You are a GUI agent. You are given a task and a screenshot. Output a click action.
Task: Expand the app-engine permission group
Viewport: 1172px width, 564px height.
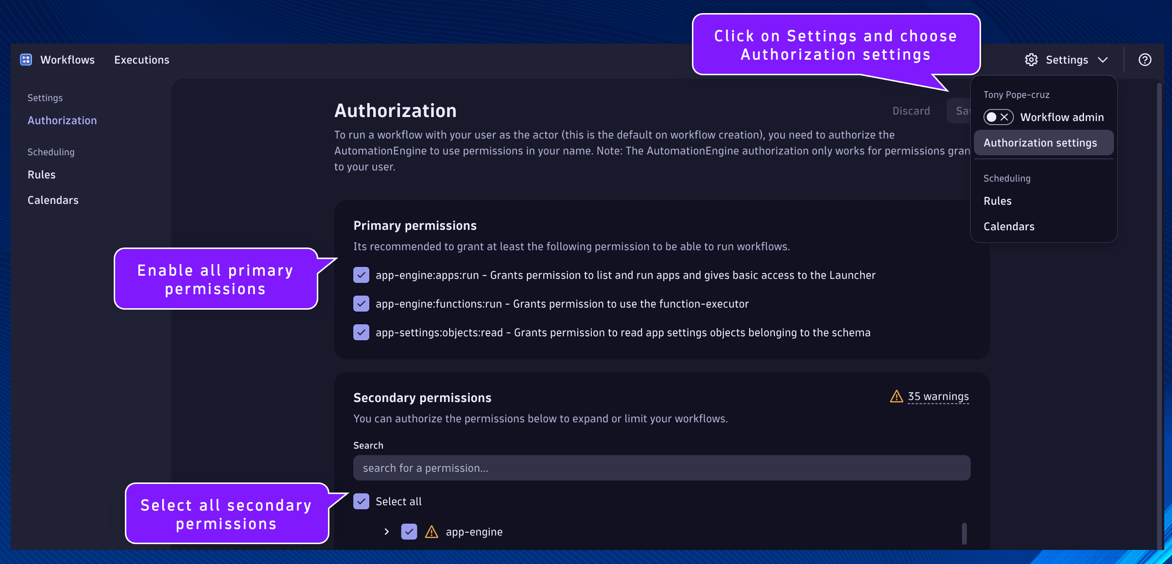[386, 532]
